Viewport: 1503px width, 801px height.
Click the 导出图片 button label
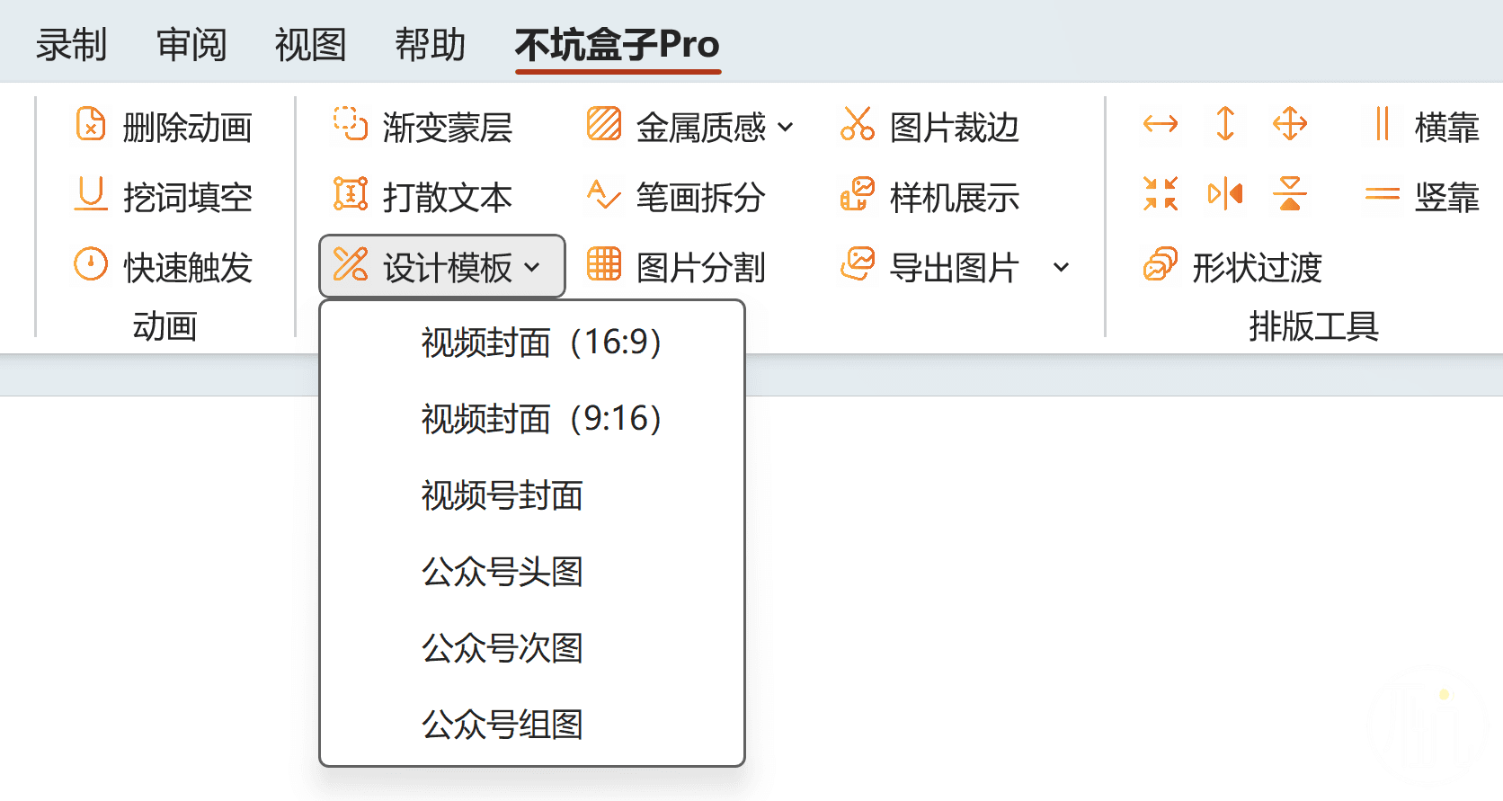coord(955,267)
